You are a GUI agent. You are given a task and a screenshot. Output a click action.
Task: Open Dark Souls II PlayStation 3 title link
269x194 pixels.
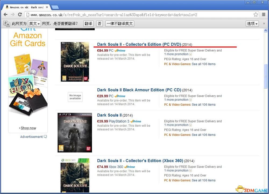(109, 115)
